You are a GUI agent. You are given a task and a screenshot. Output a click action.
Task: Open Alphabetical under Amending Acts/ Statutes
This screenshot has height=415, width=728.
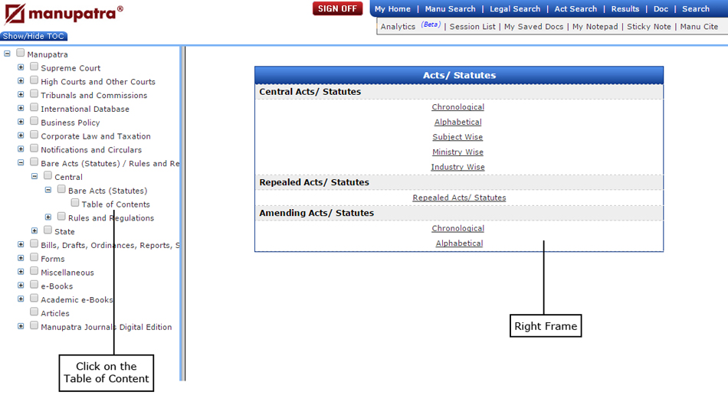459,243
